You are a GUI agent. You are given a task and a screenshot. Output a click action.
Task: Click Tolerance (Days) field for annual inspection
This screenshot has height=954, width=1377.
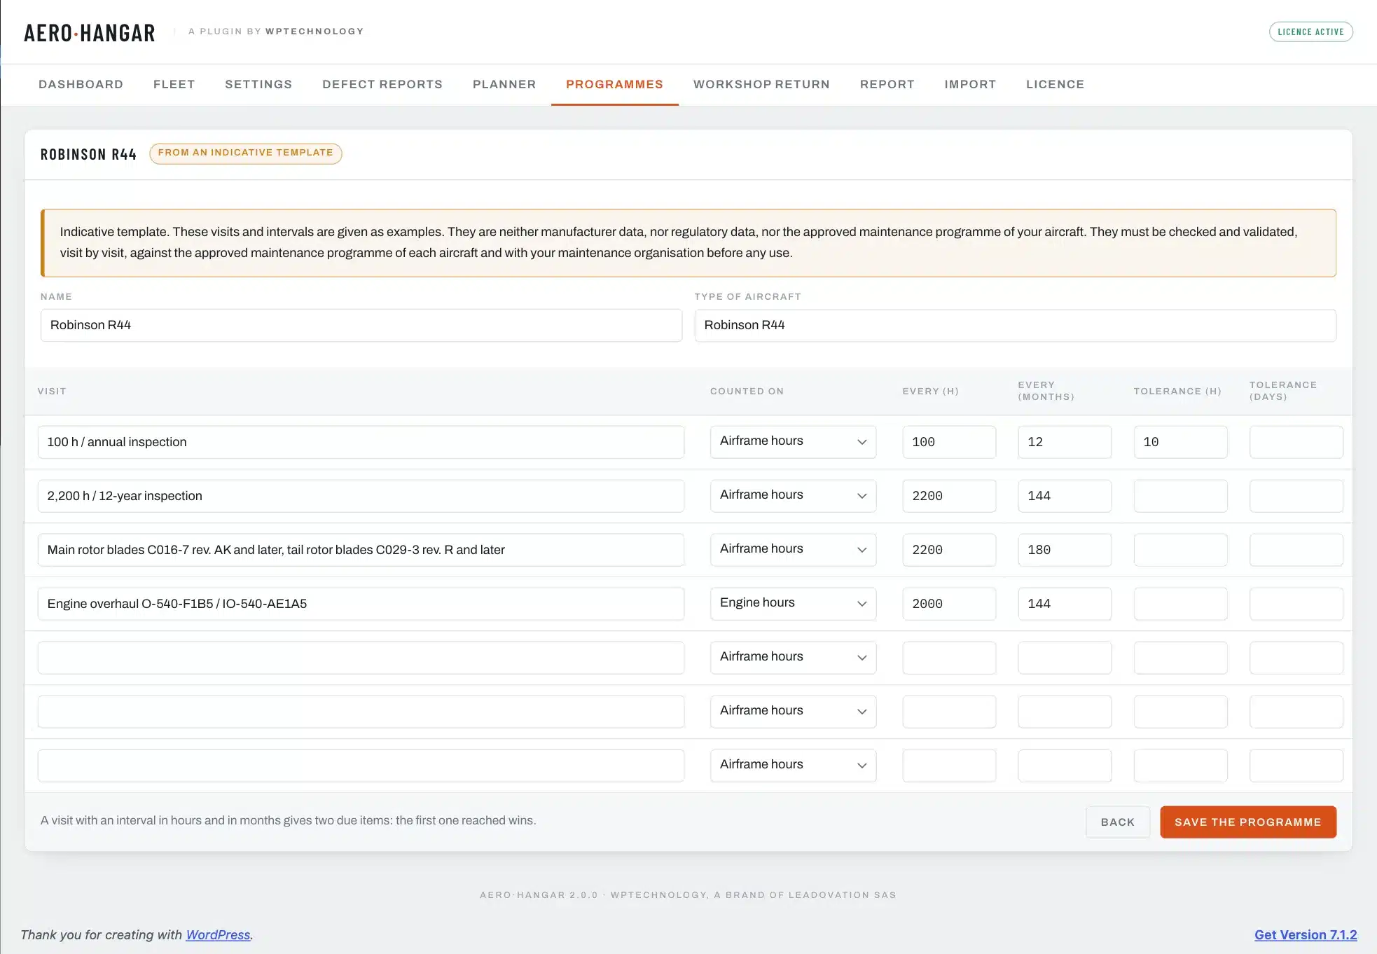pos(1296,442)
